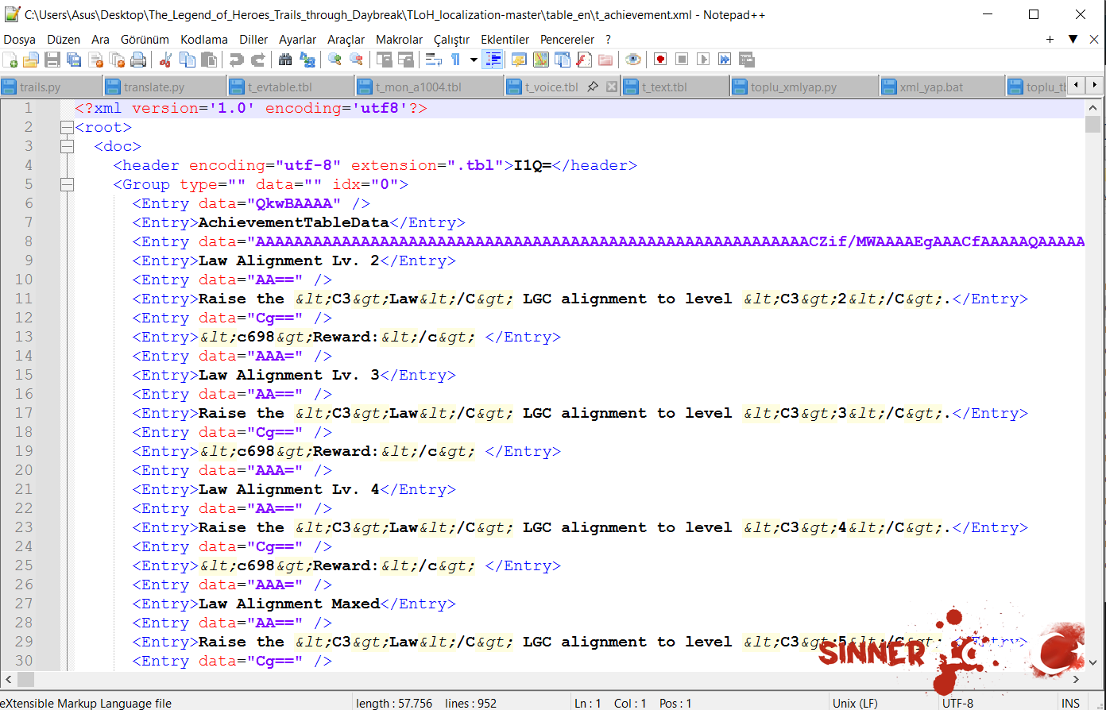The width and height of the screenshot is (1106, 710).
Task: Collapse the root node fold marker
Action: 67,127
